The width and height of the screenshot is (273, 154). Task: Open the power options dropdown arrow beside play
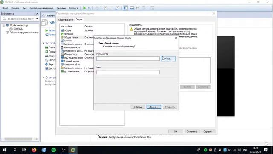click(89, 8)
